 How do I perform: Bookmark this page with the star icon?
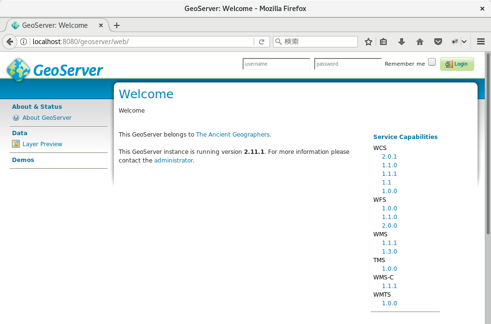[368, 42]
